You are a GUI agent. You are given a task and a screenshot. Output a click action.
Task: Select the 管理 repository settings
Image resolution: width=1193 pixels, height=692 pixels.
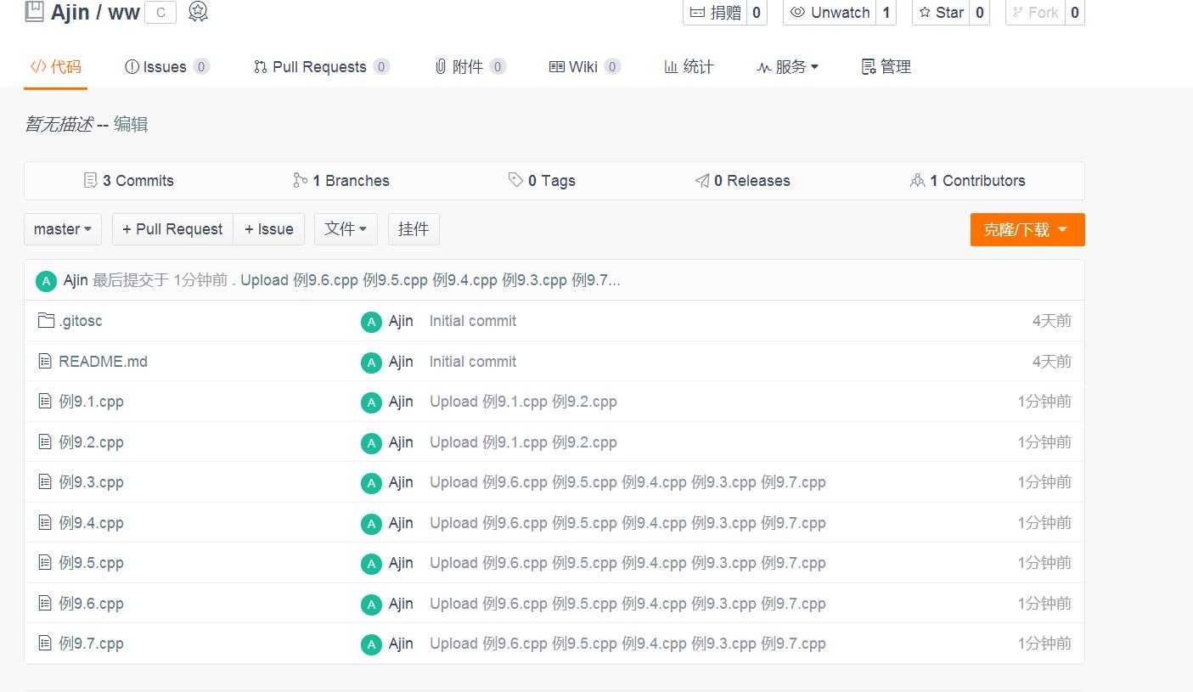tap(886, 66)
